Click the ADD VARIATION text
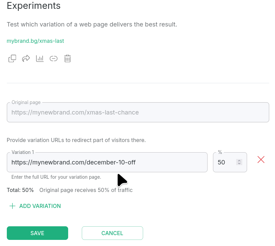 40,206
